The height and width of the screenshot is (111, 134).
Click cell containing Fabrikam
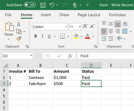pyautogui.click(x=40, y=83)
